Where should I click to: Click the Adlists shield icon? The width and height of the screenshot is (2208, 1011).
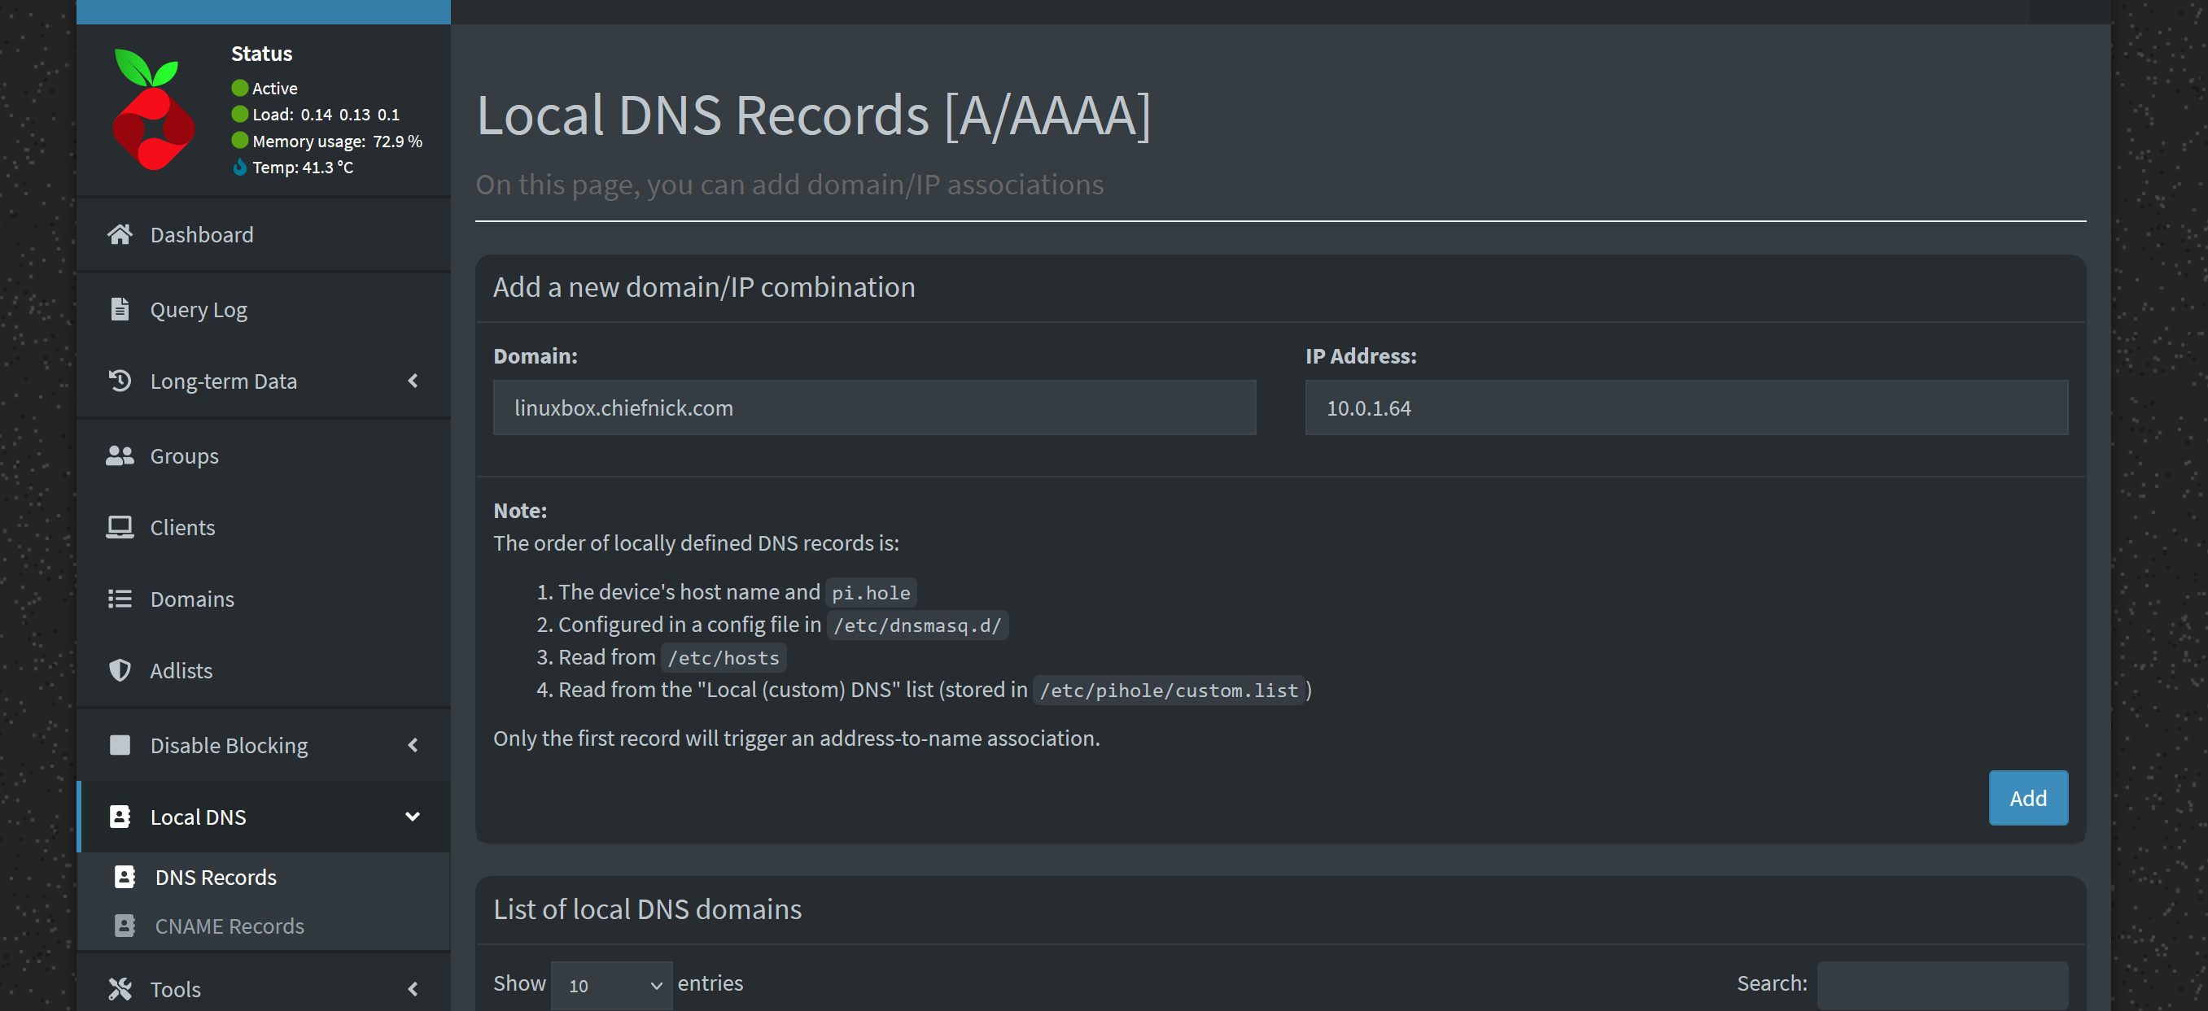(x=120, y=670)
